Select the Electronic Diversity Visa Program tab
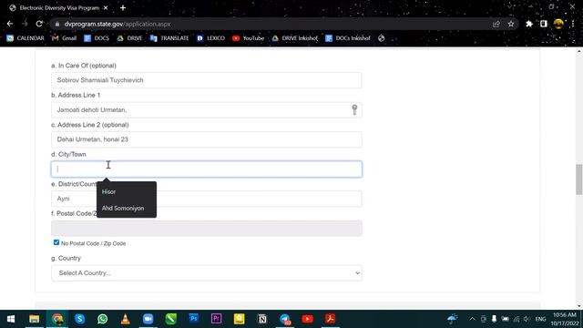583x328 pixels. pyautogui.click(x=58, y=8)
